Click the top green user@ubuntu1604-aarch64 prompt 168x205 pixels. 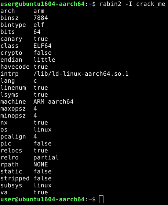click(43, 4)
